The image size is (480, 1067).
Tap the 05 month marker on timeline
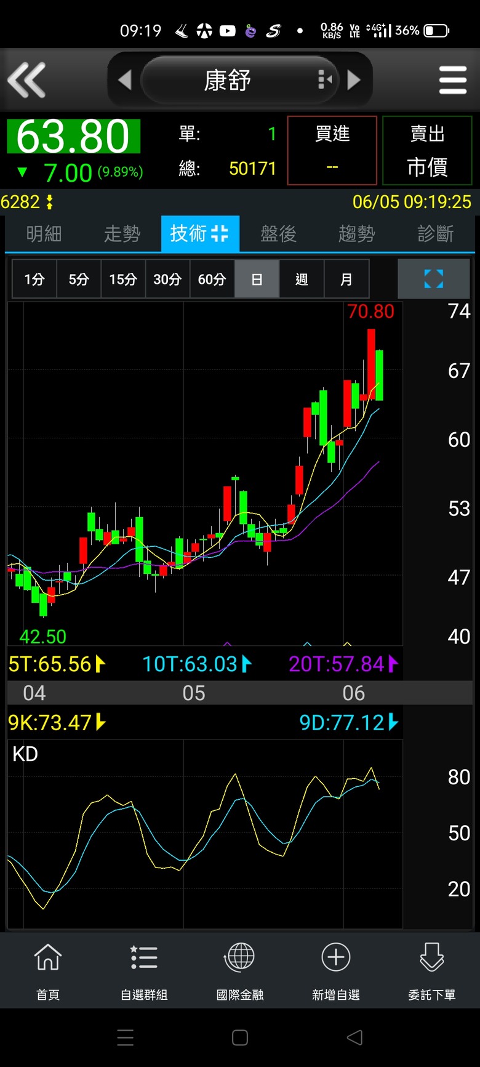(194, 693)
